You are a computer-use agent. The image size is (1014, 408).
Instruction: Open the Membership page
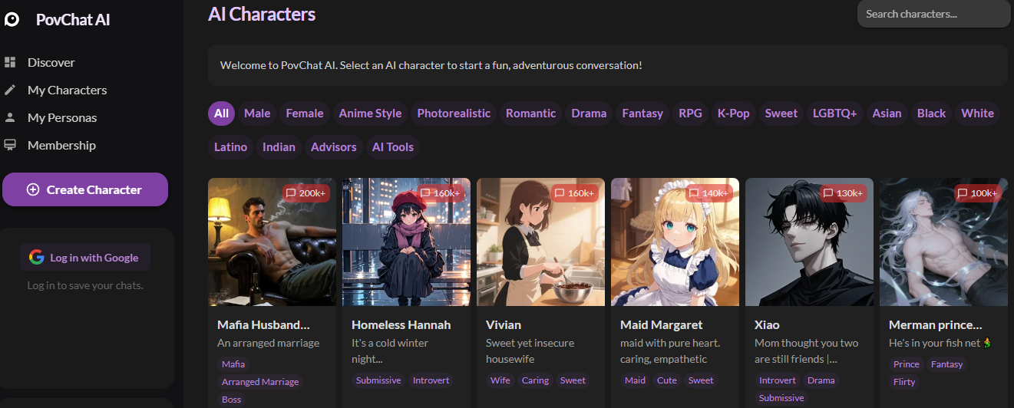[x=61, y=145]
